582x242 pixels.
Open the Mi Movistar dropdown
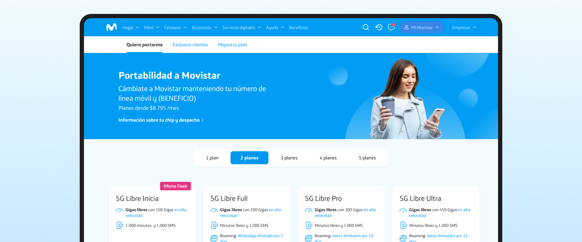[421, 28]
